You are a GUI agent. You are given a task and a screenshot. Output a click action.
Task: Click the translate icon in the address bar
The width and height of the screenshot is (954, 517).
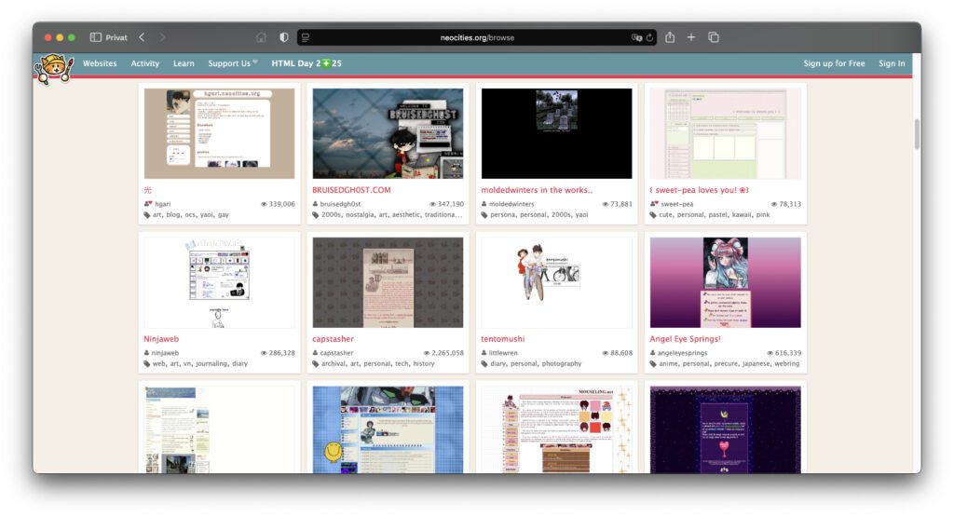(636, 38)
